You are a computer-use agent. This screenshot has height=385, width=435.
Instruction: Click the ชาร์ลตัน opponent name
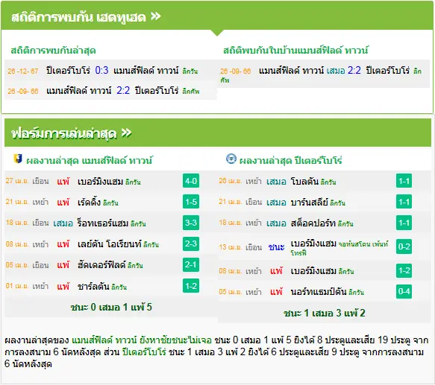pyautogui.click(x=93, y=286)
